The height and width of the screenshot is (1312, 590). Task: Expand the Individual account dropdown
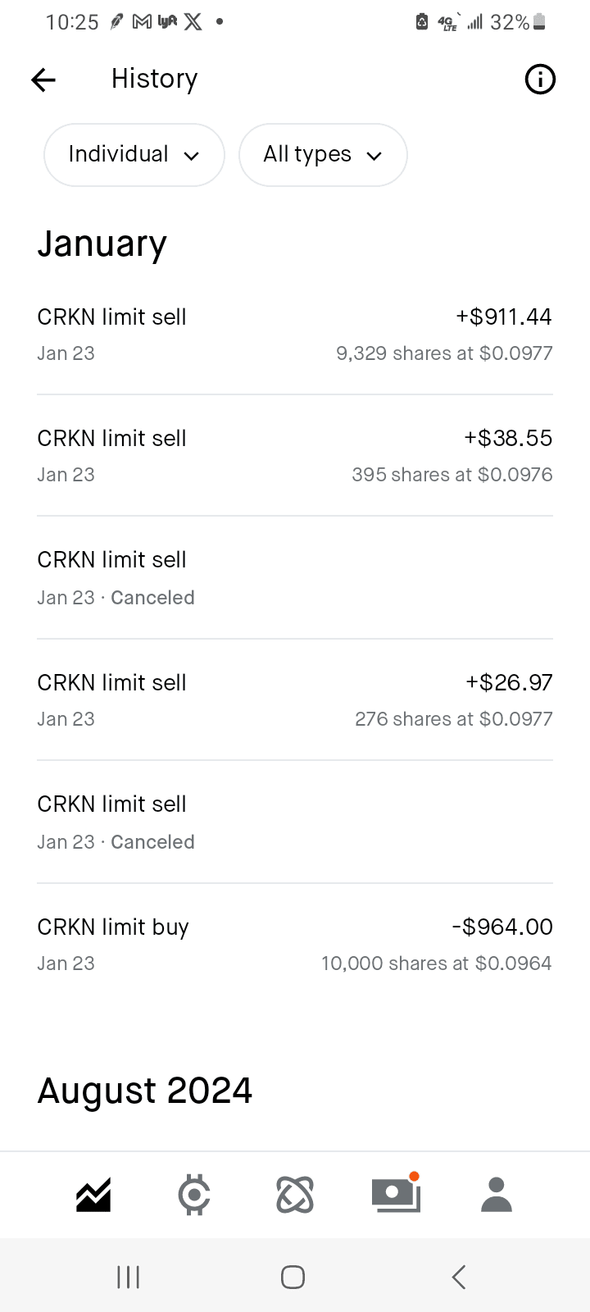tap(134, 155)
